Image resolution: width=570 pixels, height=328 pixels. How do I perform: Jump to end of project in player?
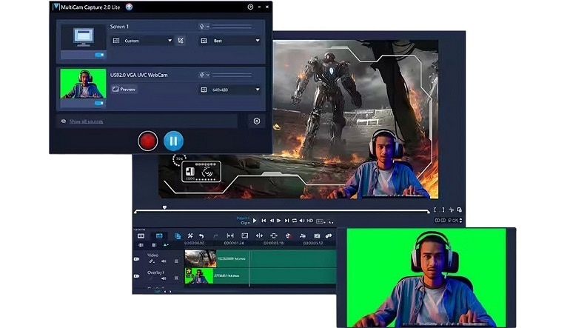pyautogui.click(x=286, y=221)
